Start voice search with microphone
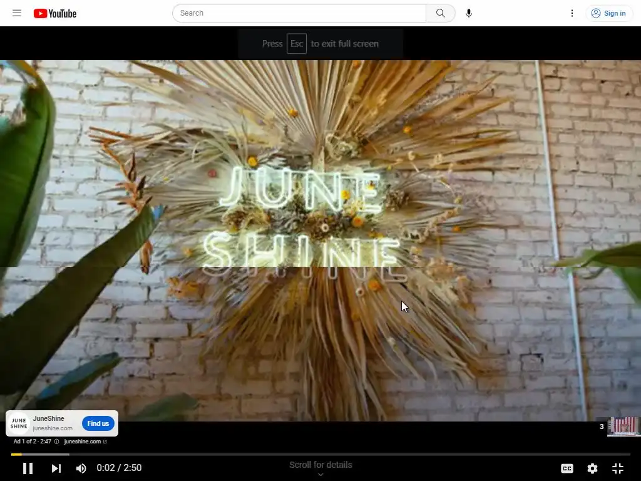 [469, 13]
